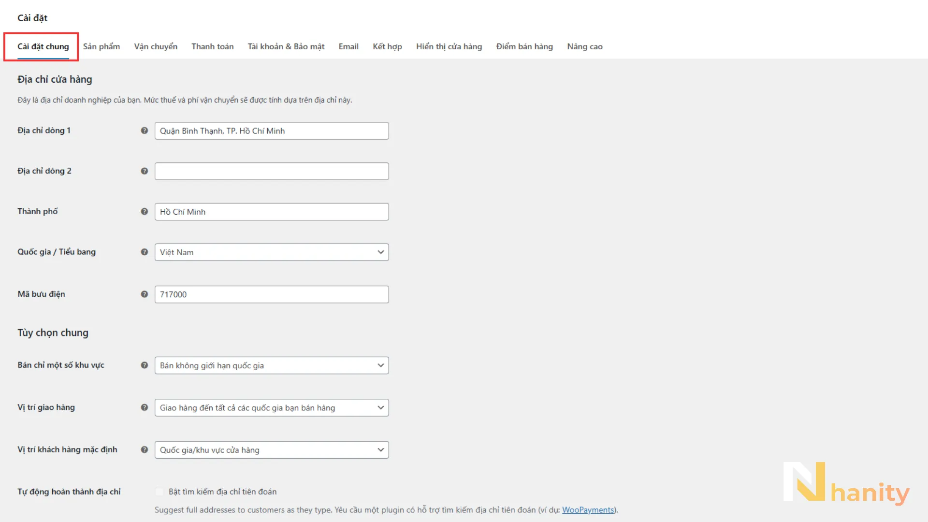Click help icon beside Thành phố
The width and height of the screenshot is (928, 522).
[144, 212]
